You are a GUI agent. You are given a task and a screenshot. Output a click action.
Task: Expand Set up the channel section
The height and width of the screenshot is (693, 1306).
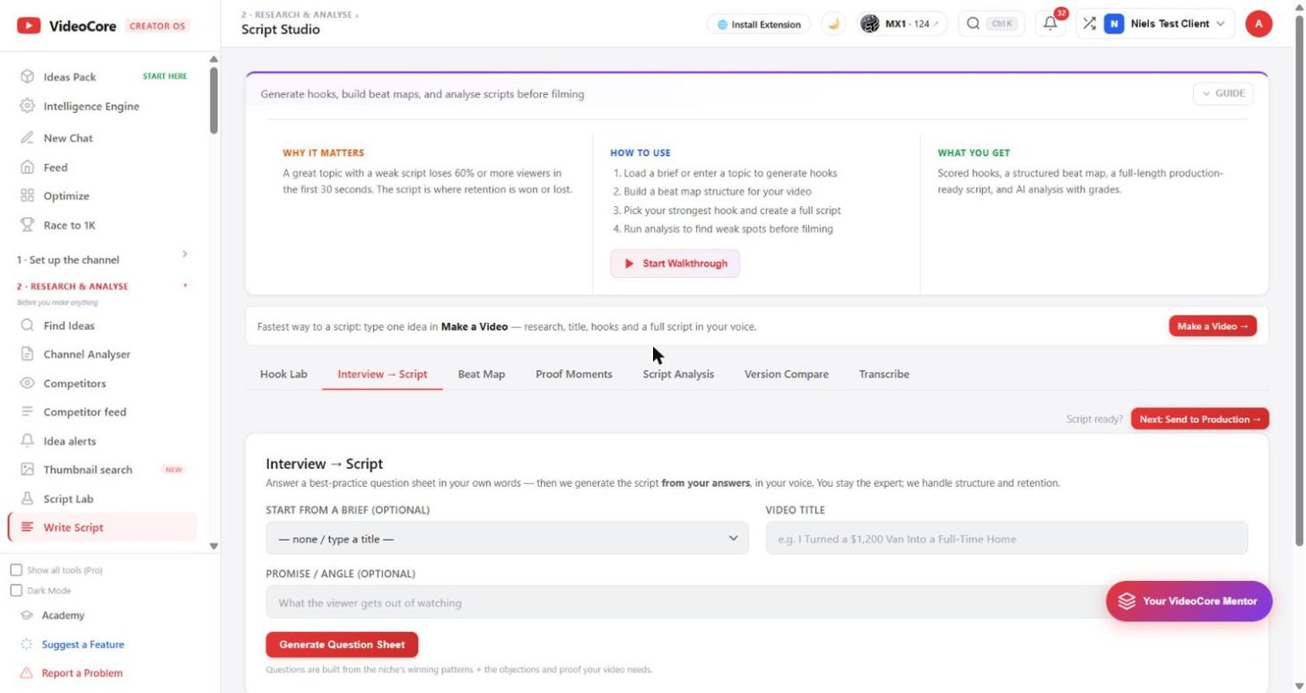(x=101, y=260)
